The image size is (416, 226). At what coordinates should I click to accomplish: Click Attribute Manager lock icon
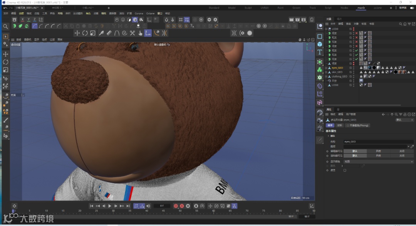405,115
